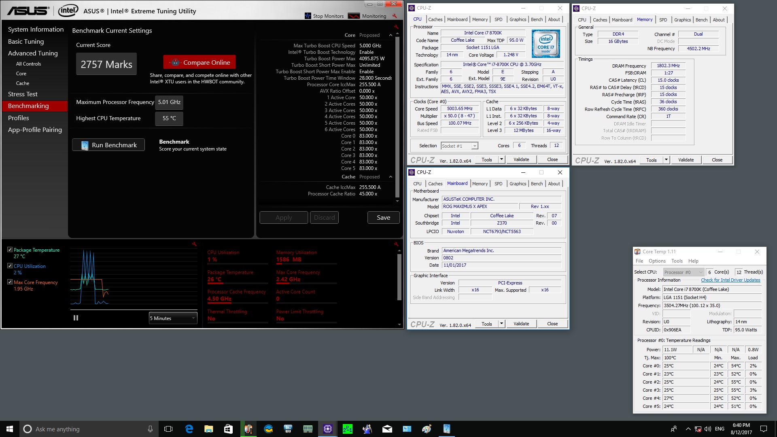This screenshot has height=437, width=777.
Task: Select Stress Test in the XTU sidebar
Action: click(x=23, y=94)
